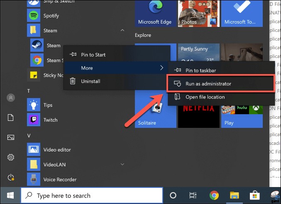This screenshot has width=281, height=204.
Task: Click Uninstall in context menu
Action: (x=90, y=81)
